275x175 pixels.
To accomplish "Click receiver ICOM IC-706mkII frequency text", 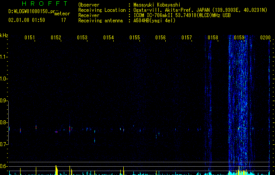I will point(182,15).
